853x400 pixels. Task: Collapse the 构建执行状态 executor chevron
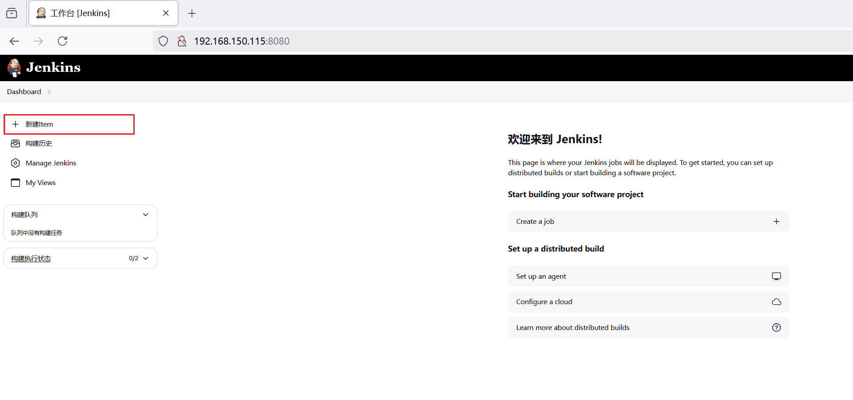coord(145,258)
